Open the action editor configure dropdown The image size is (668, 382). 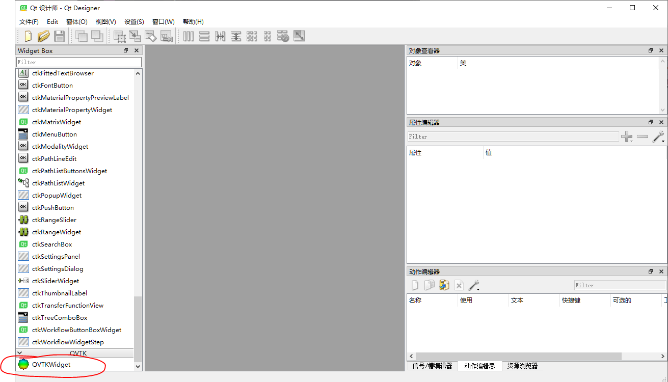point(474,285)
